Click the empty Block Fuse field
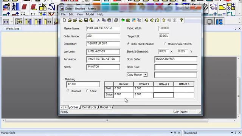Image resolution: width=242 pixels, height=136 pixels. click(176, 67)
